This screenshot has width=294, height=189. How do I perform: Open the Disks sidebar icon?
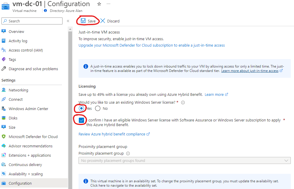pyautogui.click(x=4, y=118)
